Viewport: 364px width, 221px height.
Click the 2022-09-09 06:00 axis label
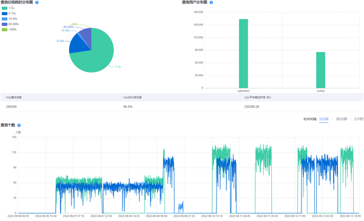click(157, 216)
